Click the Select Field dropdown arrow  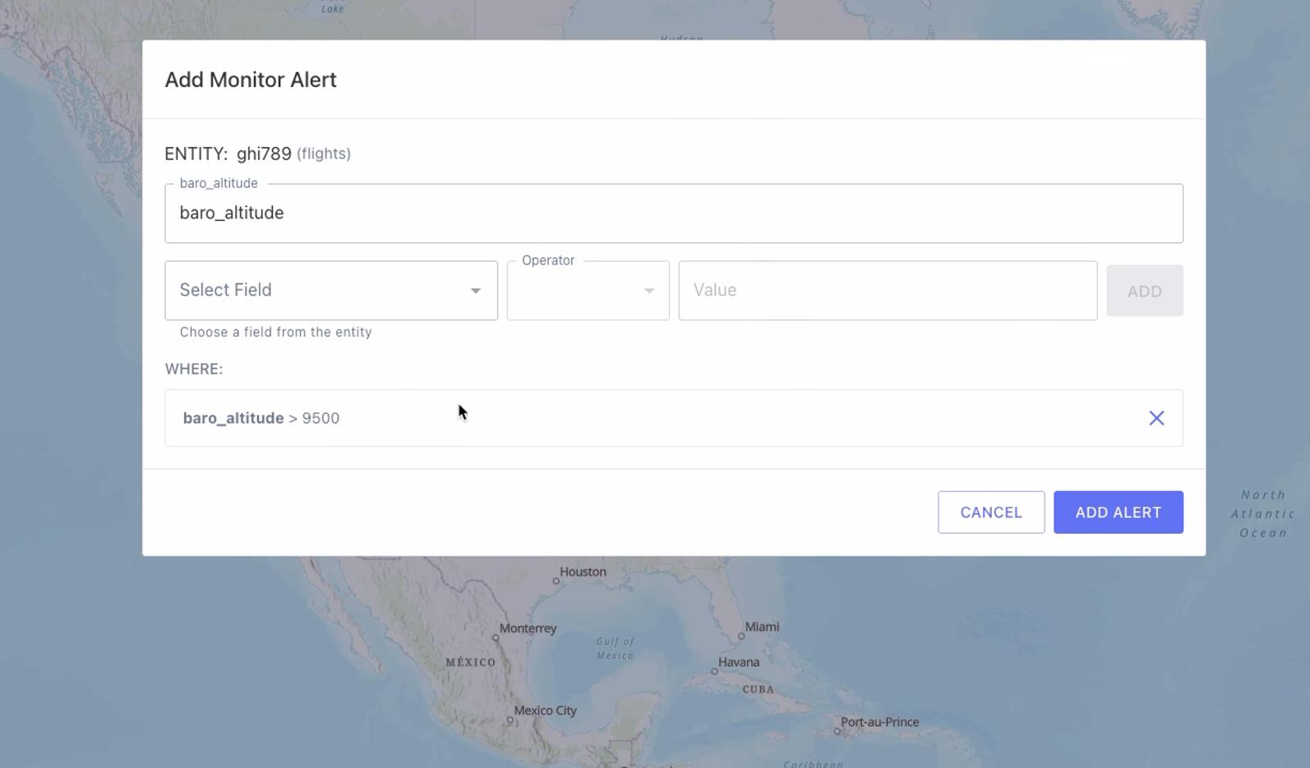coord(475,291)
